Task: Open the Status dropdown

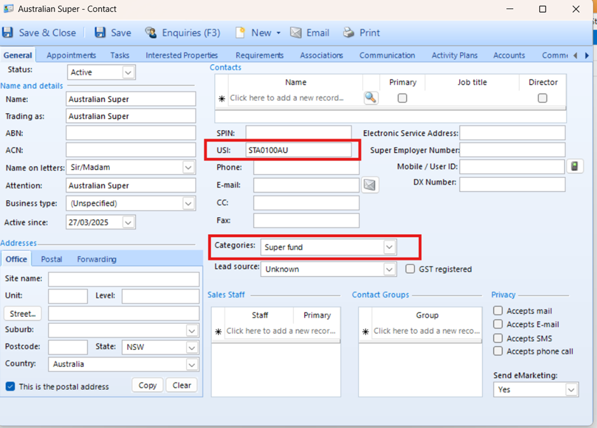Action: [128, 72]
